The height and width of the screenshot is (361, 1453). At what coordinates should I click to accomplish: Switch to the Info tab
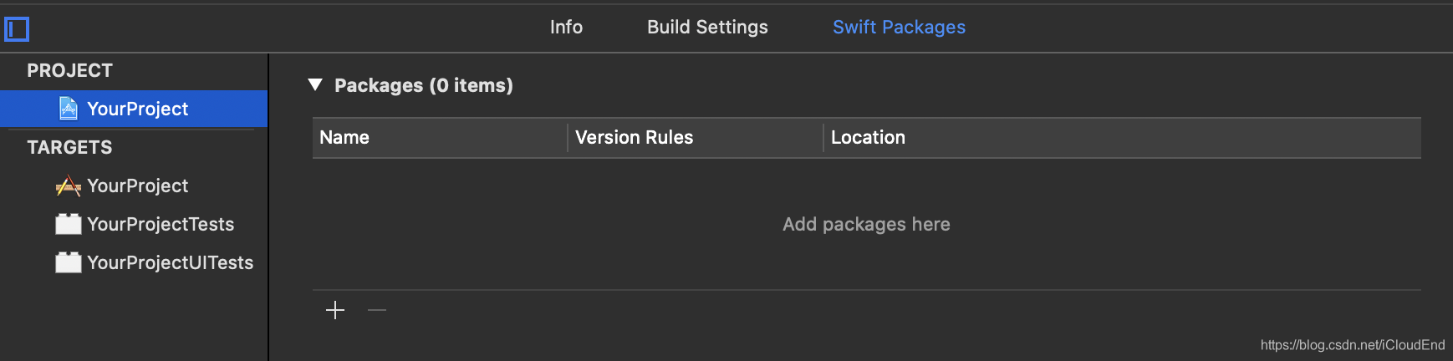[566, 27]
